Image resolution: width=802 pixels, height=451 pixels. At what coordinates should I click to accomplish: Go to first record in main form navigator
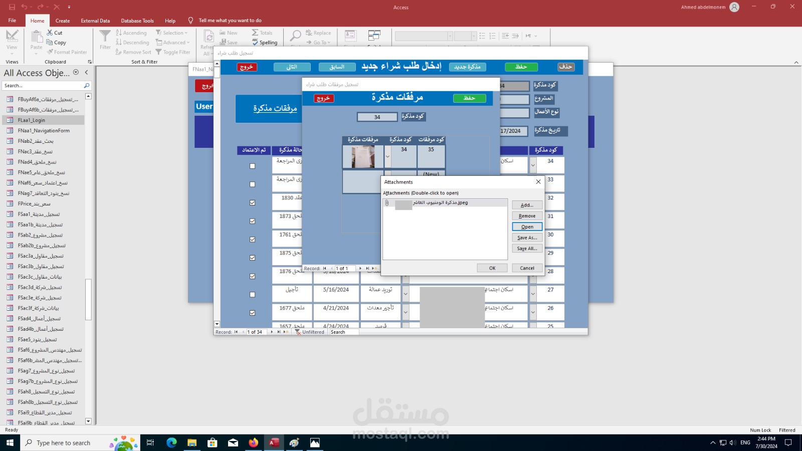[x=236, y=332]
